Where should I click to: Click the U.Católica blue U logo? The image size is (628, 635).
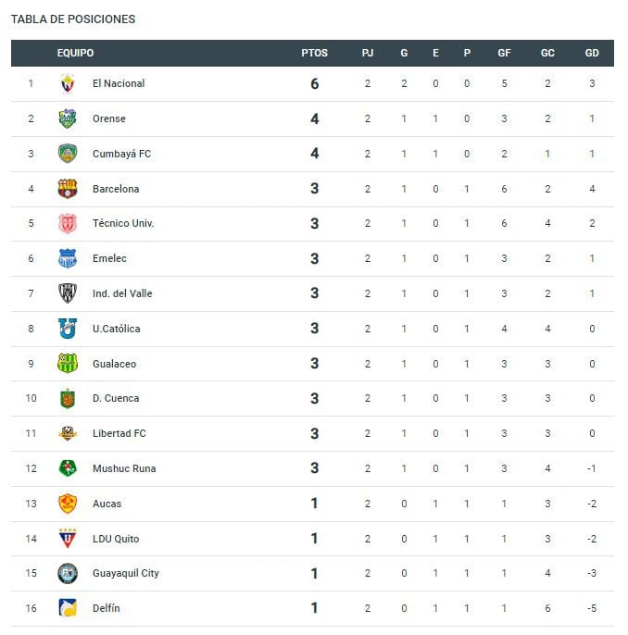pyautogui.click(x=68, y=329)
